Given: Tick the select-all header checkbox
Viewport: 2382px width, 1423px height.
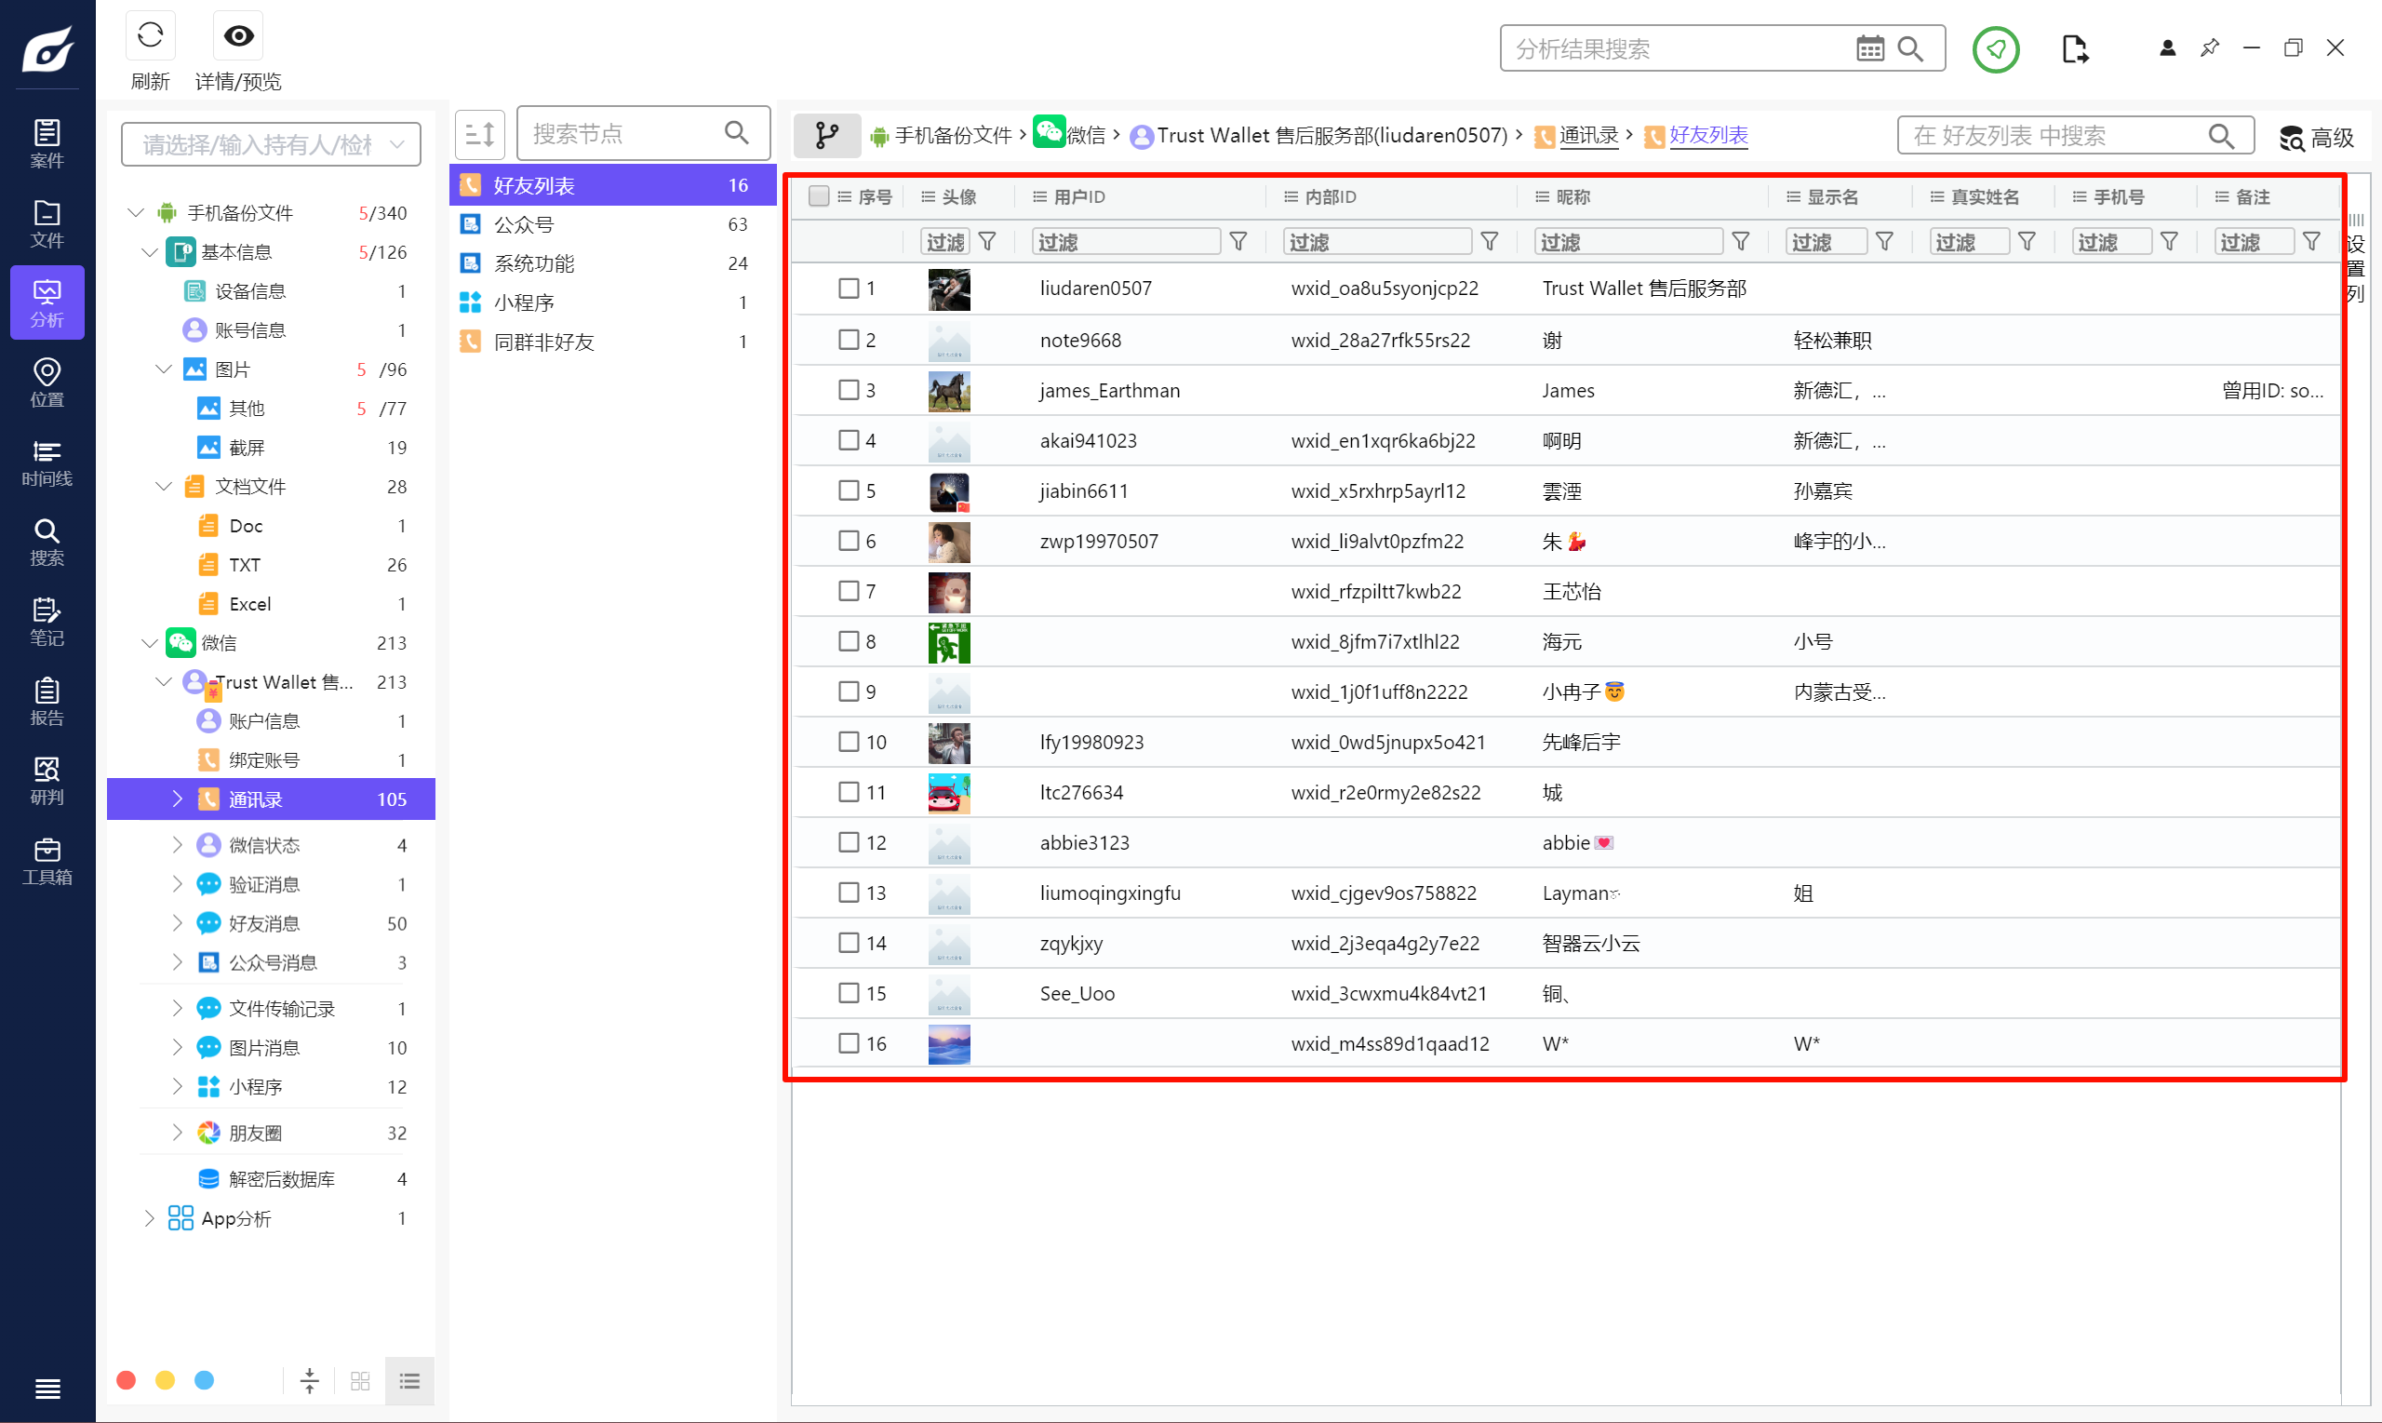Looking at the screenshot, I should pos(819,195).
